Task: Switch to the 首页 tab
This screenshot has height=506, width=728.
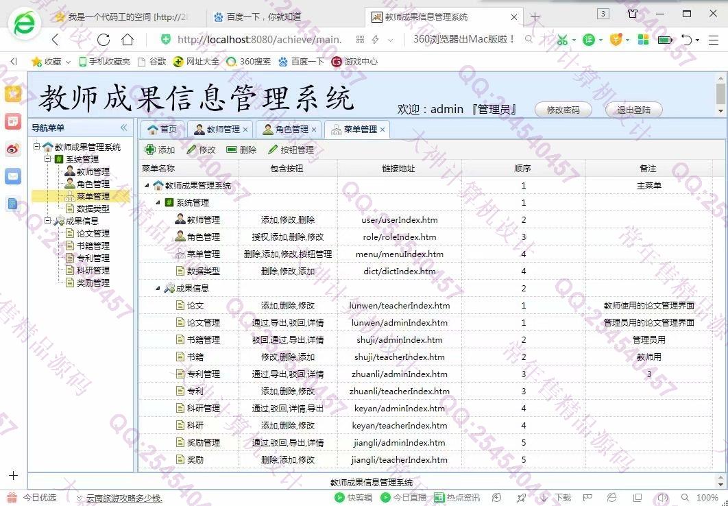Action: [x=162, y=129]
